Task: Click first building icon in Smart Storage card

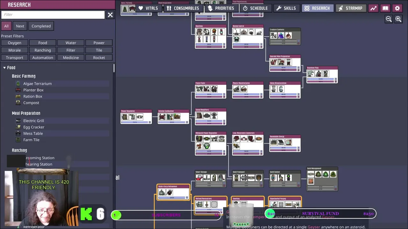Action: pyautogui.click(x=199, y=177)
